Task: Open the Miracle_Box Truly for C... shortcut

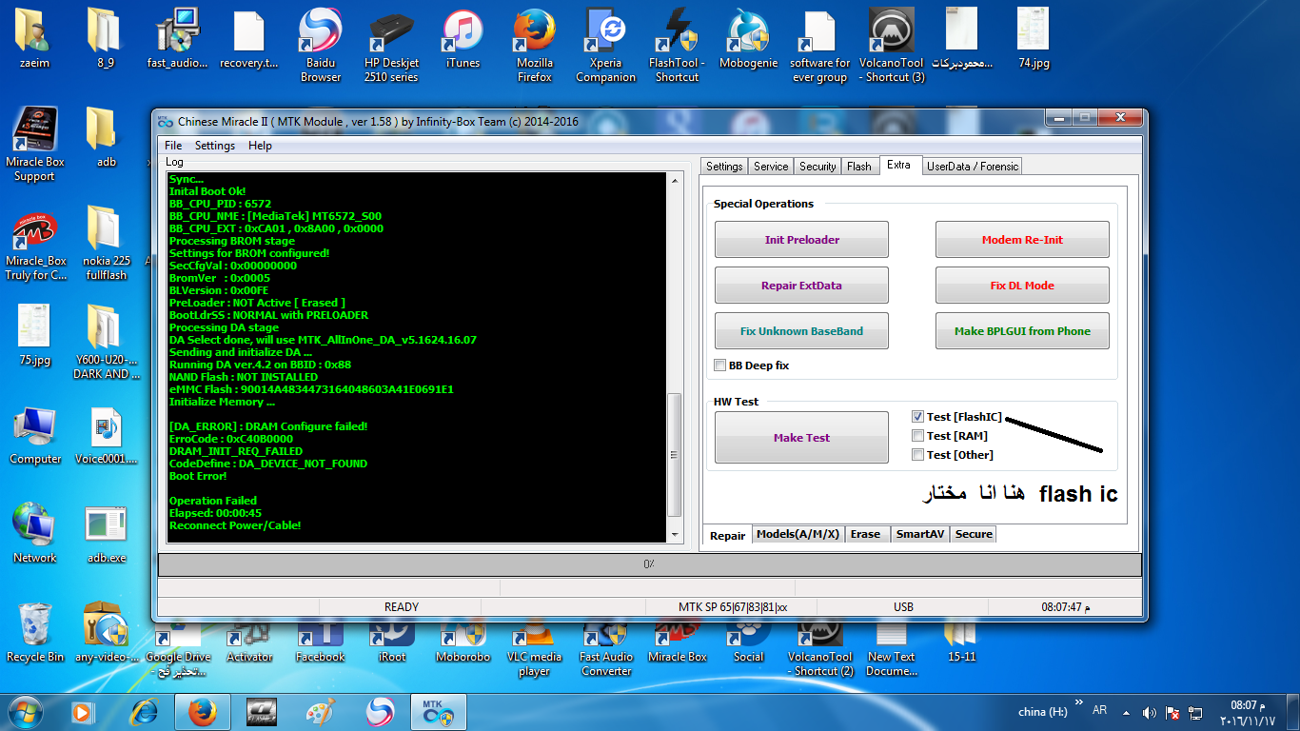Action: 35,247
